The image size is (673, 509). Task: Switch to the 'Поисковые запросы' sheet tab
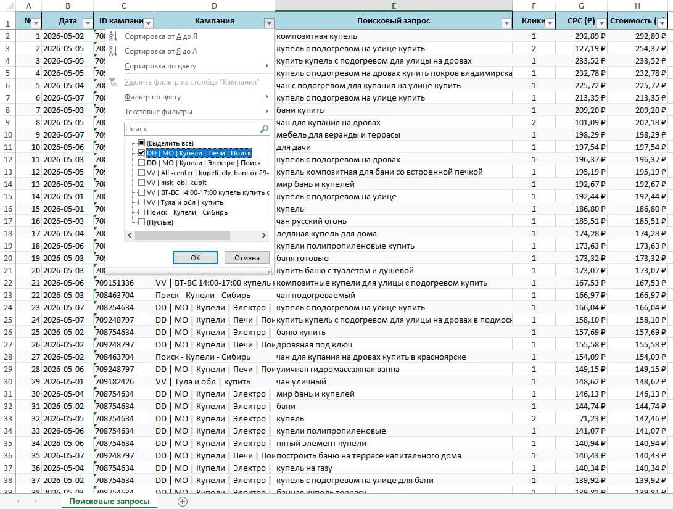click(109, 501)
